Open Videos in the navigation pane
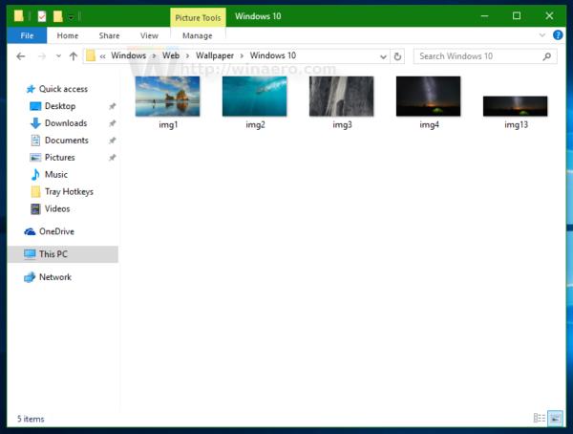Image resolution: width=573 pixels, height=434 pixels. pos(57,209)
